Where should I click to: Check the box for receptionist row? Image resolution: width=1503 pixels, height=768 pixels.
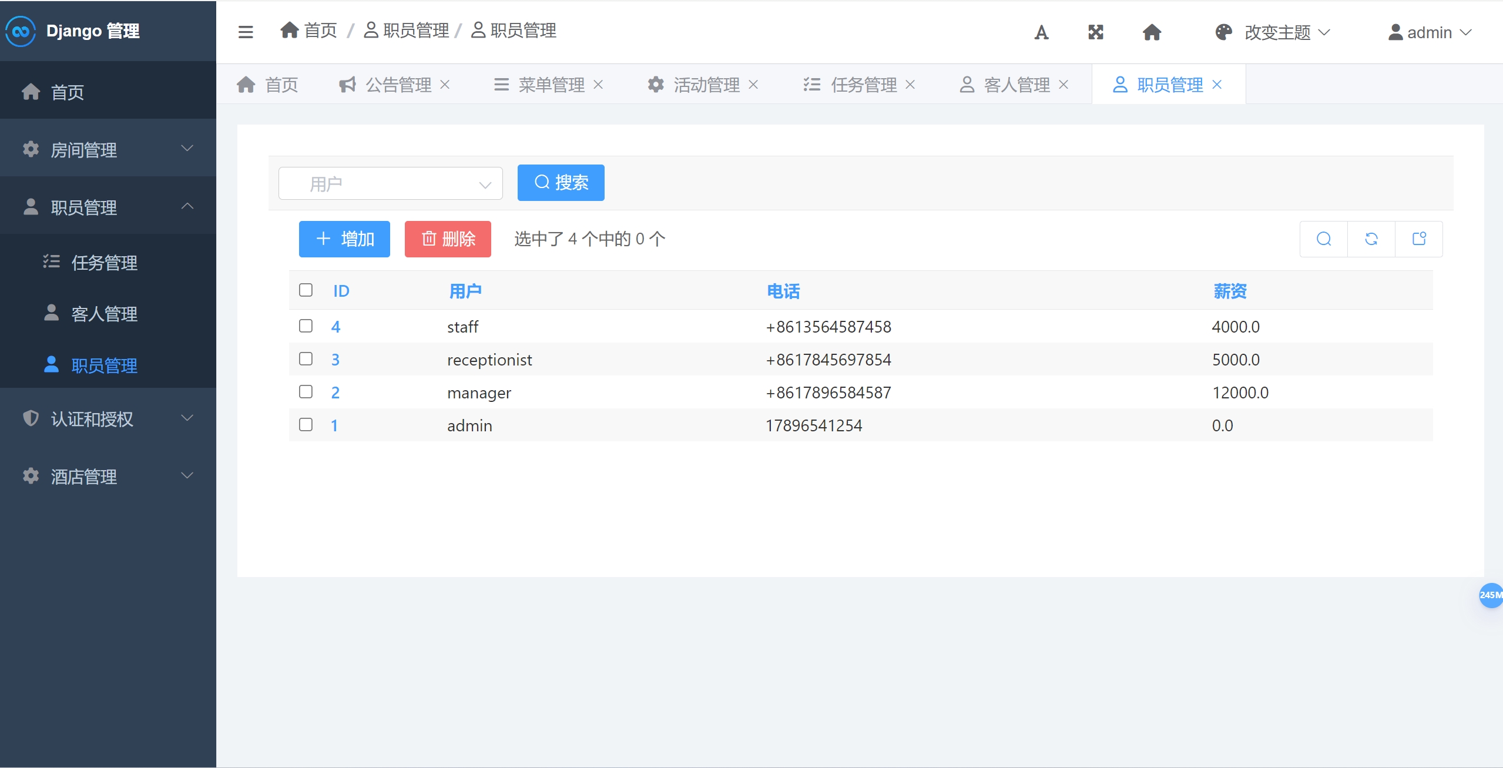(306, 359)
